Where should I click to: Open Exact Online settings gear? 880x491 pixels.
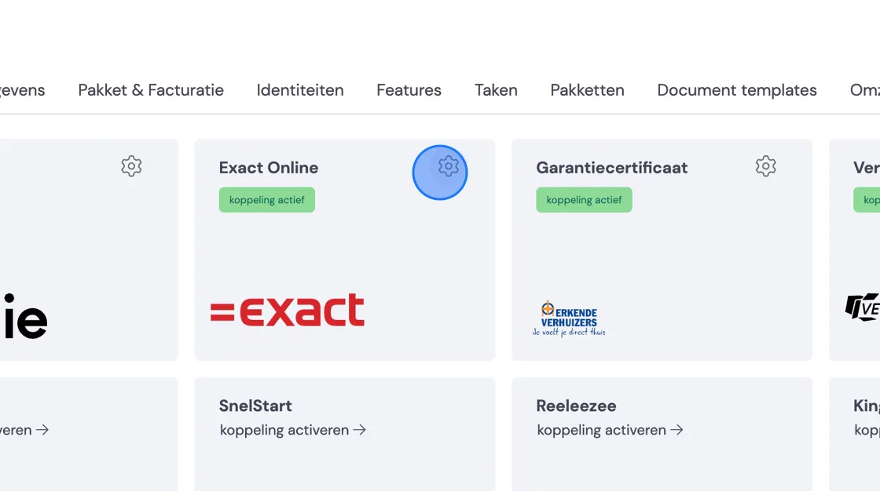point(449,166)
